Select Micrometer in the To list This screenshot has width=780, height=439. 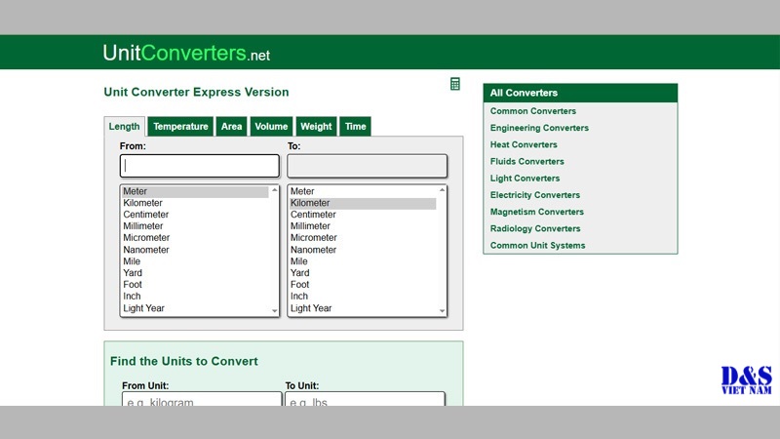coord(363,238)
